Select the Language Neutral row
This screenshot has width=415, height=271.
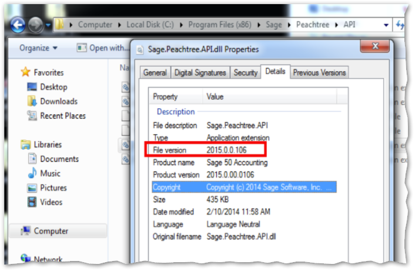pyautogui.click(x=244, y=225)
